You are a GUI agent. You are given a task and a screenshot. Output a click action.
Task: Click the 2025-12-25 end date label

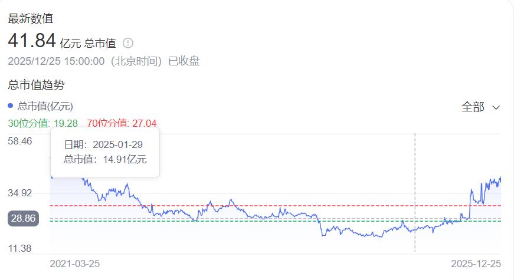point(476,263)
